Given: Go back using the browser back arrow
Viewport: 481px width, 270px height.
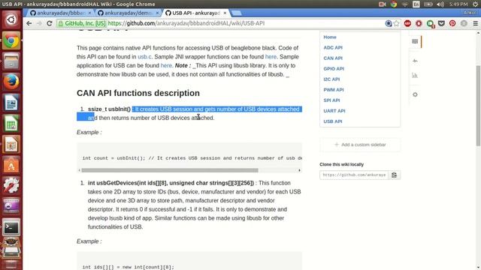Looking at the screenshot, I should 29,23.
